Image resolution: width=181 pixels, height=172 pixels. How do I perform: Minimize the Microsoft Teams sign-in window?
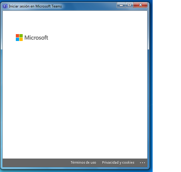tap(121, 5)
